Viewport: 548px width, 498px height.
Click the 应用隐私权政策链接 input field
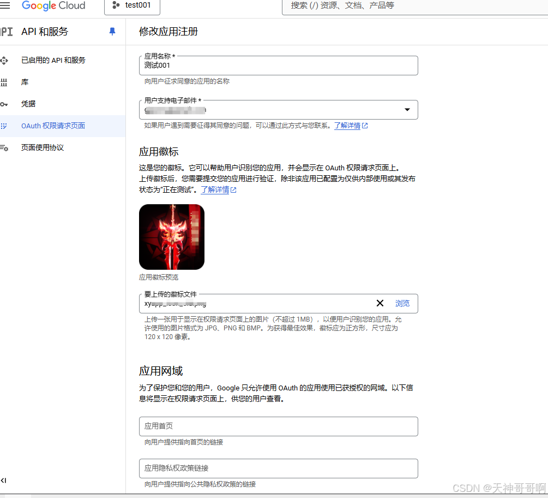(x=278, y=469)
